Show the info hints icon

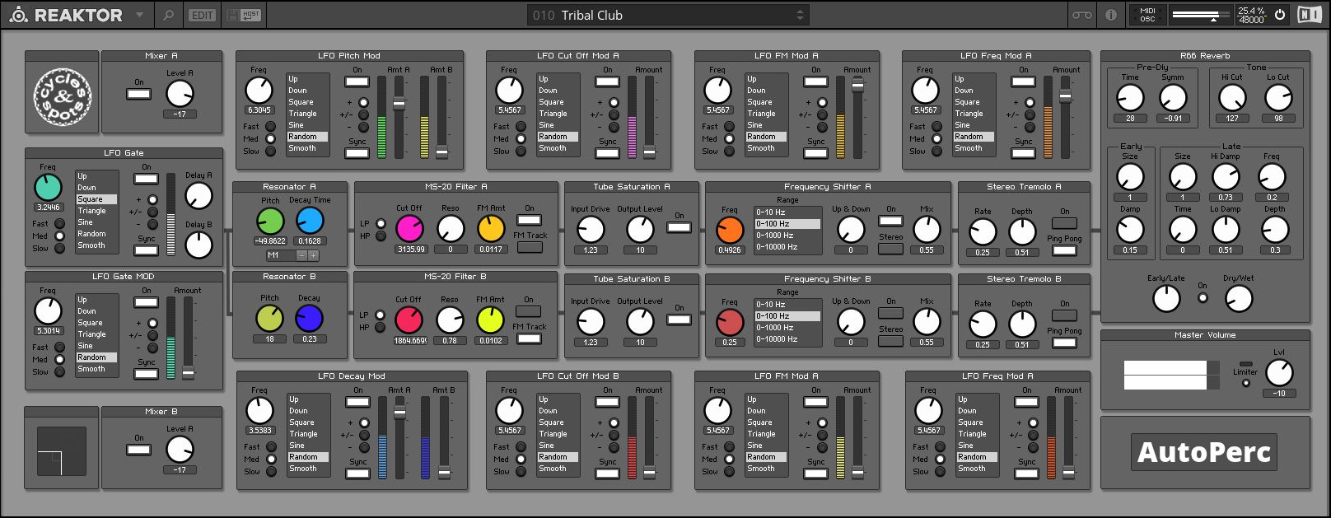1110,15
